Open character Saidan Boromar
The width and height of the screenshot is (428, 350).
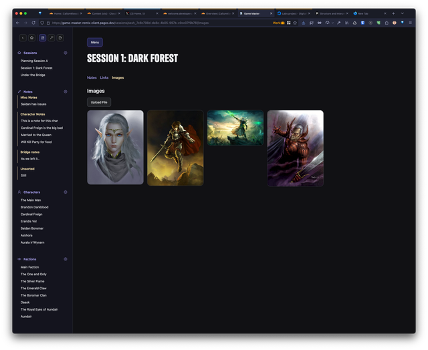pyautogui.click(x=32, y=228)
